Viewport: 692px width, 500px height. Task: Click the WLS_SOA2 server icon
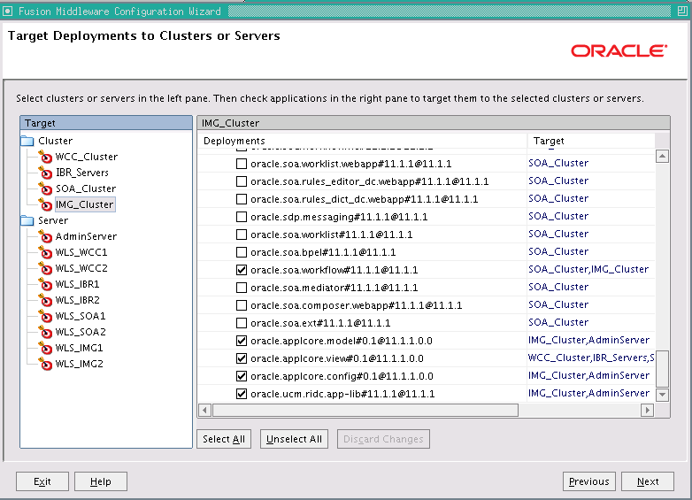click(45, 332)
